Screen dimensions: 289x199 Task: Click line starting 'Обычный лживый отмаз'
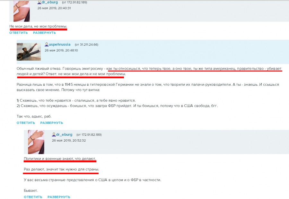(x=149, y=69)
